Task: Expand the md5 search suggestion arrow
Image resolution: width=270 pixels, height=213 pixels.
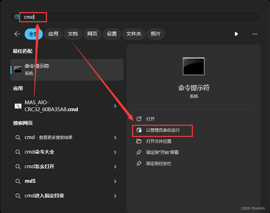Action: click(x=115, y=181)
